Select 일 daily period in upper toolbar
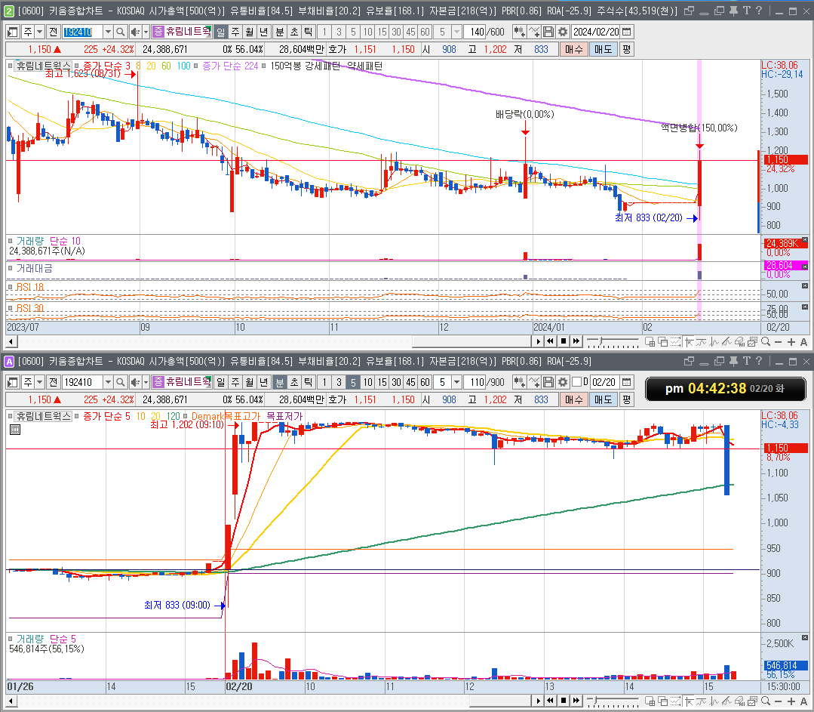This screenshot has height=712, width=814. [x=220, y=32]
